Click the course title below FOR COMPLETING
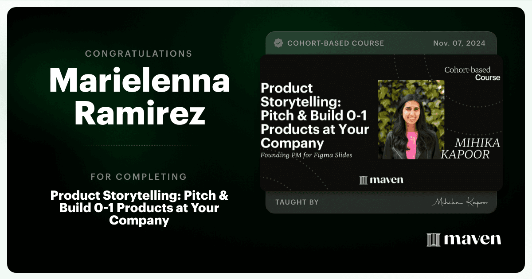The image size is (532, 279). pyautogui.click(x=139, y=208)
